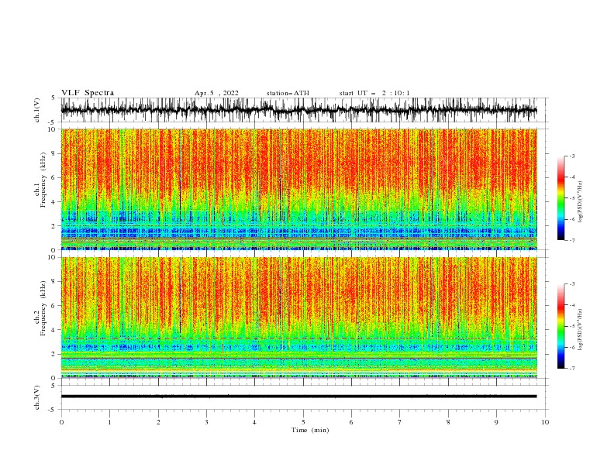This screenshot has height=474, width=614.
Task: Click the ch.2 PSD color bar
Action: pos(561,326)
